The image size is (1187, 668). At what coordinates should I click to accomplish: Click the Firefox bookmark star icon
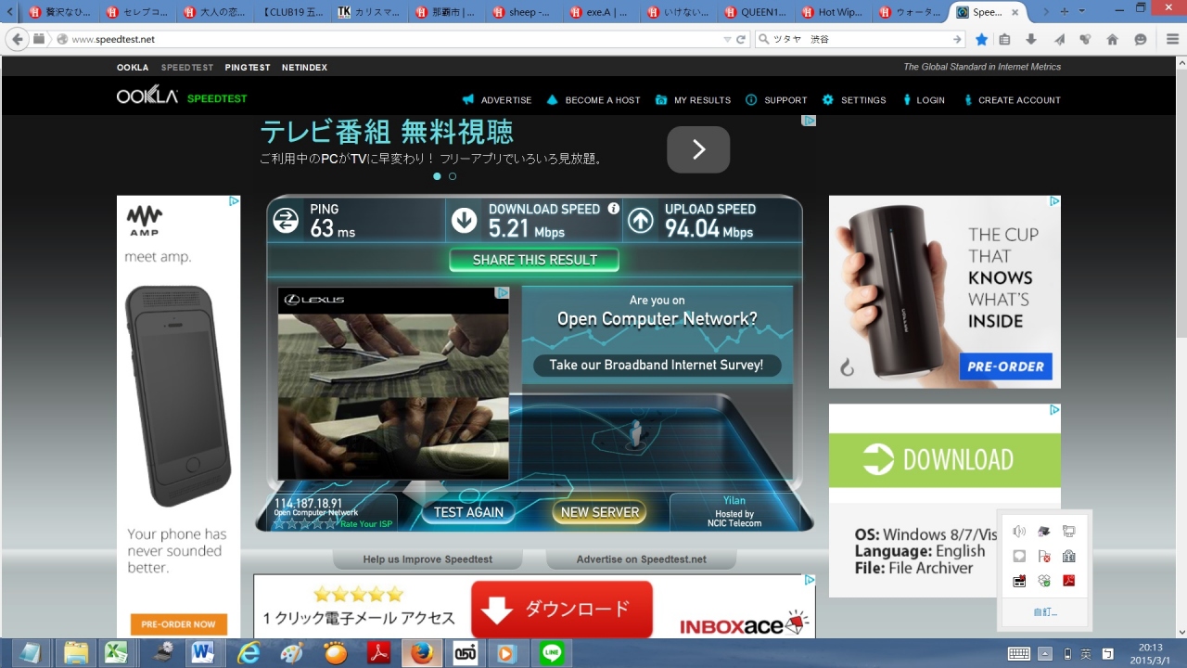982,40
